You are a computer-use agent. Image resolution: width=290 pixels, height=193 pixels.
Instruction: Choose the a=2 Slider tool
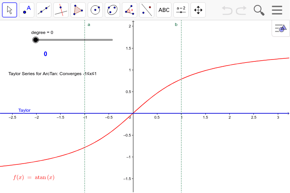pos(181,10)
